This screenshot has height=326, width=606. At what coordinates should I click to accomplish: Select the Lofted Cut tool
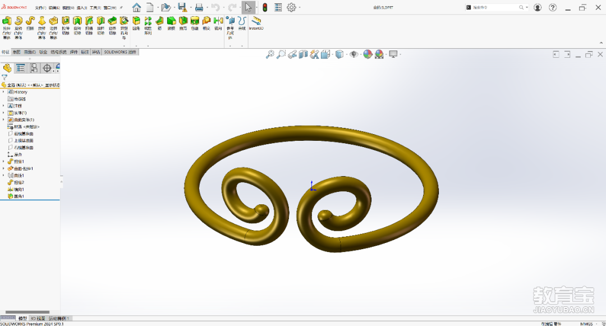click(x=100, y=25)
